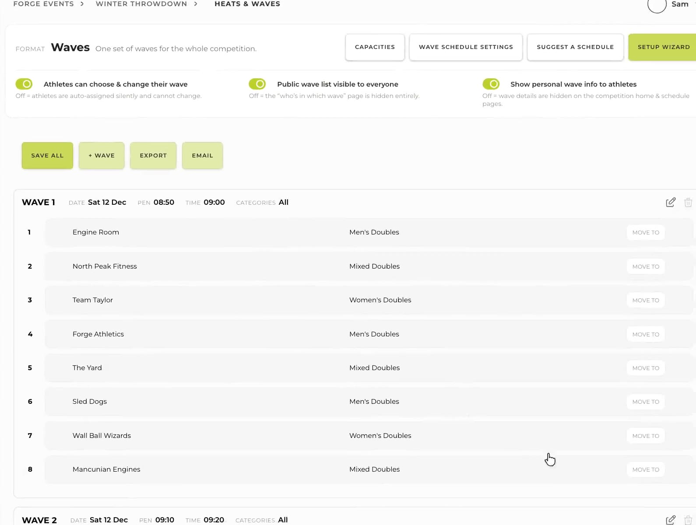
Task: Toggle public wave list visibility
Action: (x=257, y=84)
